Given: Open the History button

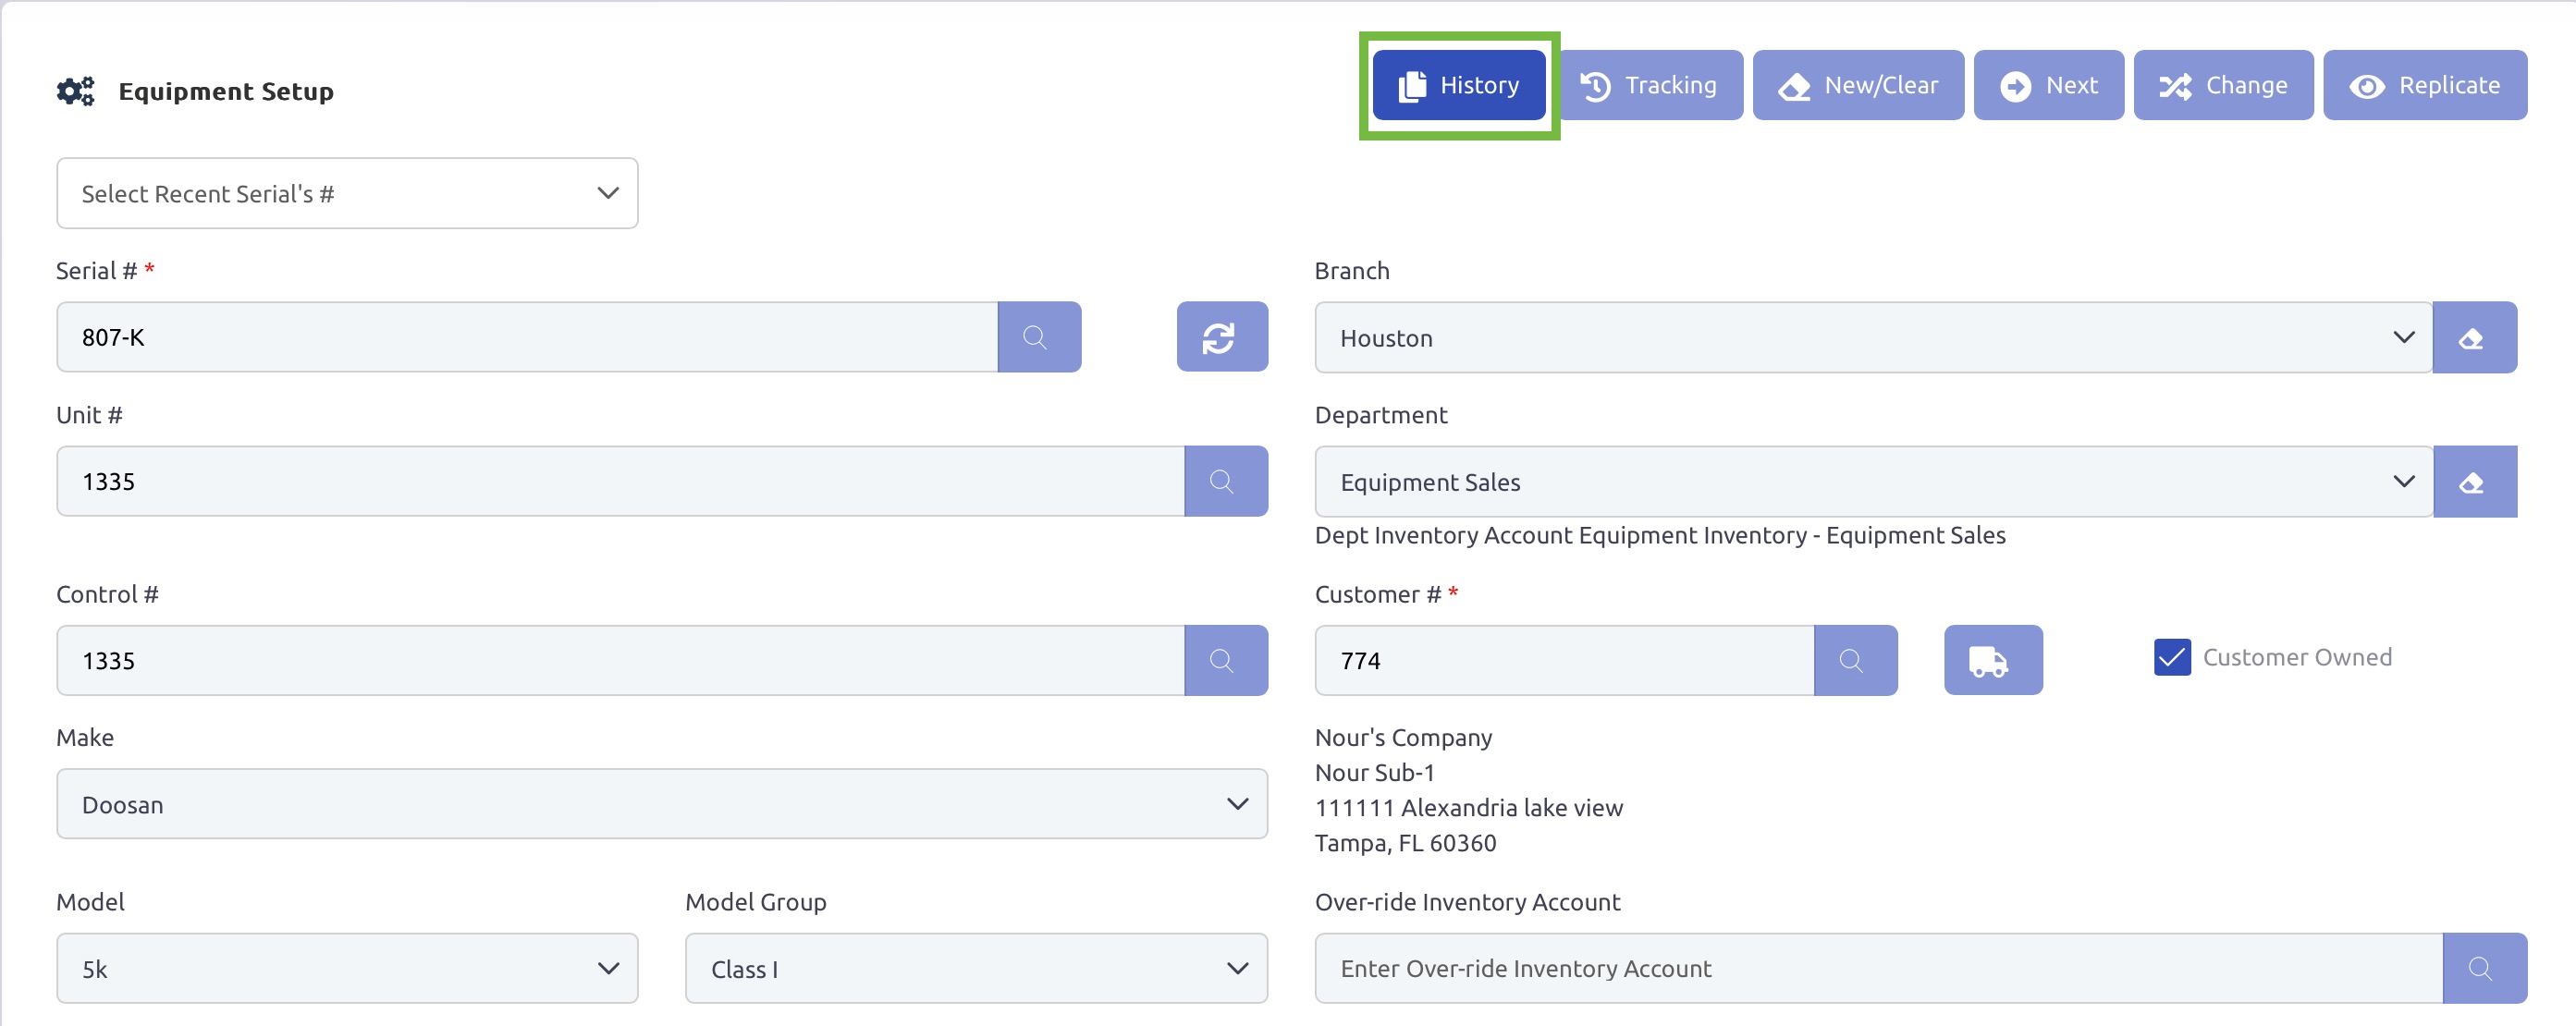Looking at the screenshot, I should click(1458, 85).
